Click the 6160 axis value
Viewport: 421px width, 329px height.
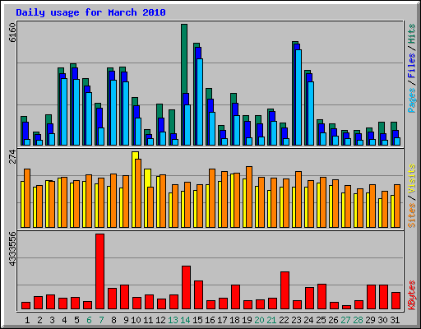coord(12,33)
